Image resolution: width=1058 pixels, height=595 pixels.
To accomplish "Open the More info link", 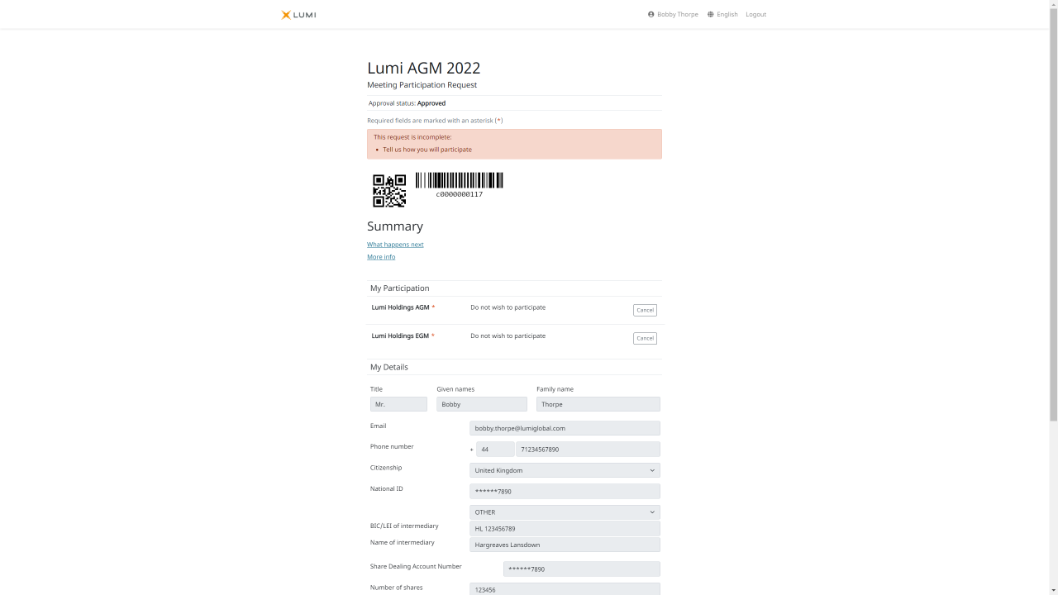I will tap(381, 257).
